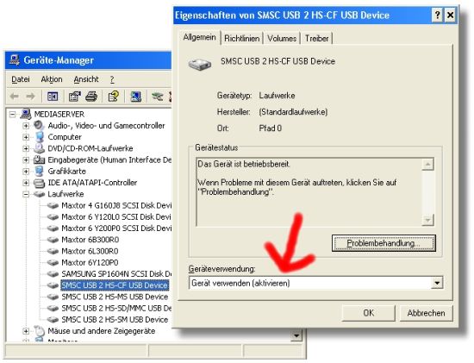Viewport: 474px width, 363px height.
Task: Click the Help toolbar icon with question mark
Action: coord(114,97)
